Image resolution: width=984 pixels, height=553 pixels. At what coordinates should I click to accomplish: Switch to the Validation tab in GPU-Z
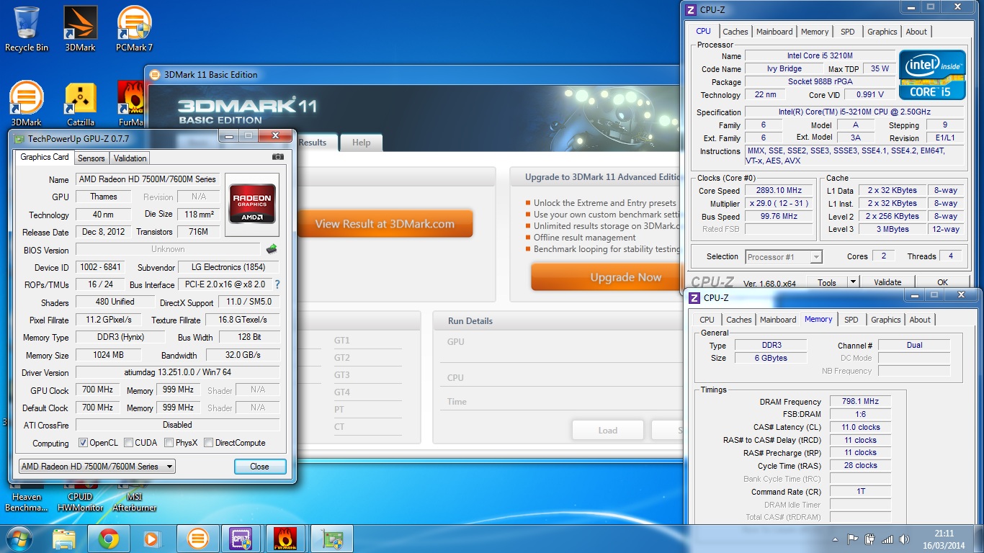click(x=130, y=158)
